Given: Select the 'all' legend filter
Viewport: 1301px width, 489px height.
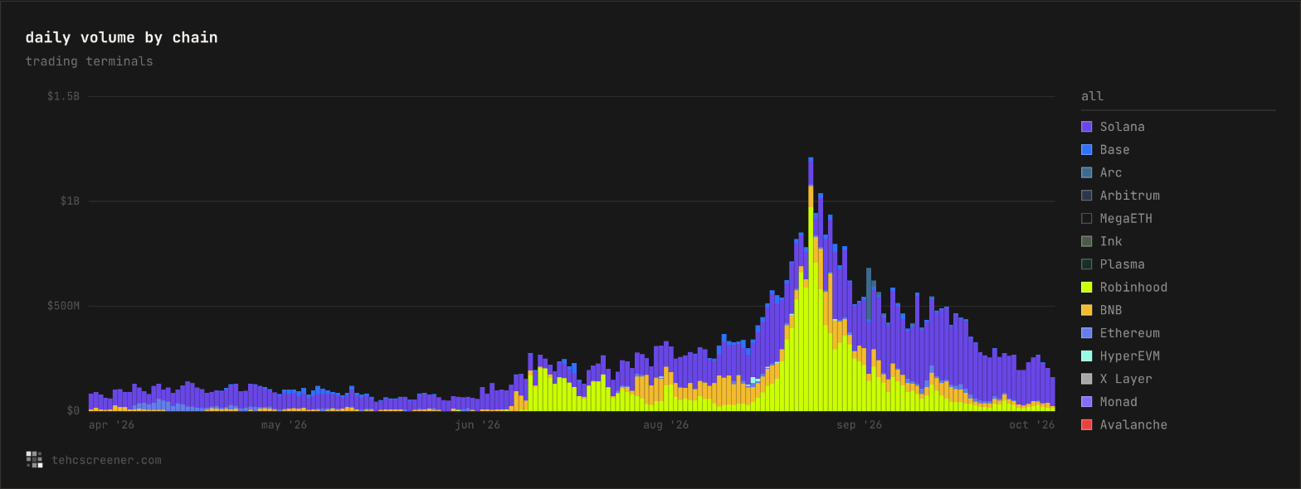Looking at the screenshot, I should pyautogui.click(x=1092, y=96).
